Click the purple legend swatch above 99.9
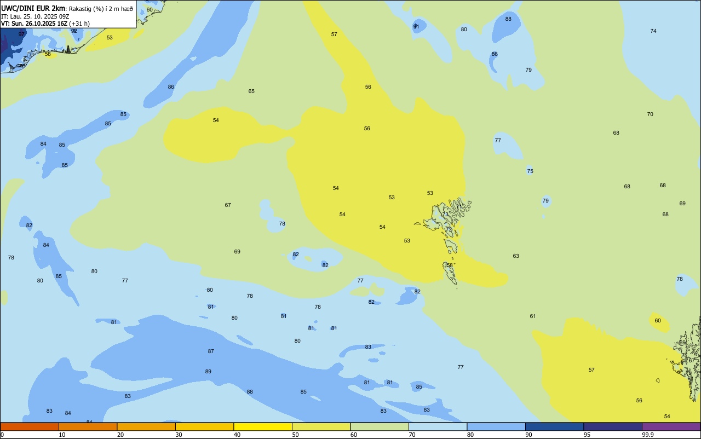 click(x=671, y=426)
